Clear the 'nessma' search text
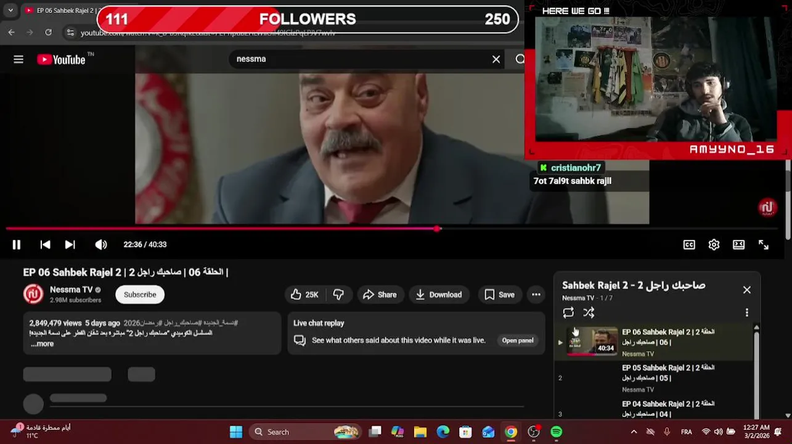 tap(496, 59)
